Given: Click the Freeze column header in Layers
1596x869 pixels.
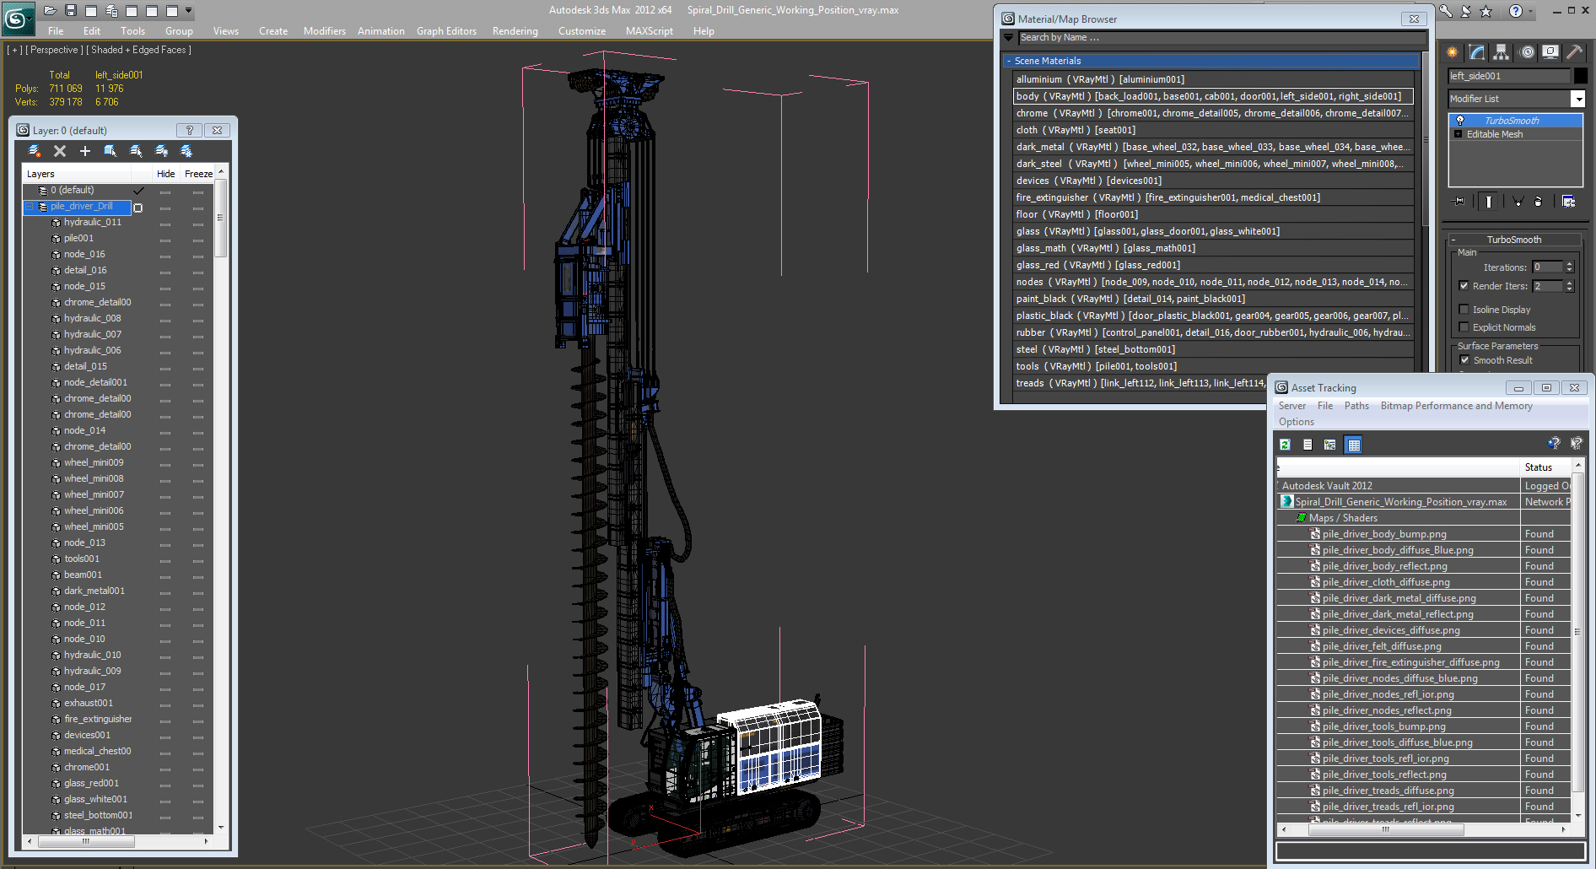Looking at the screenshot, I should coord(198,174).
